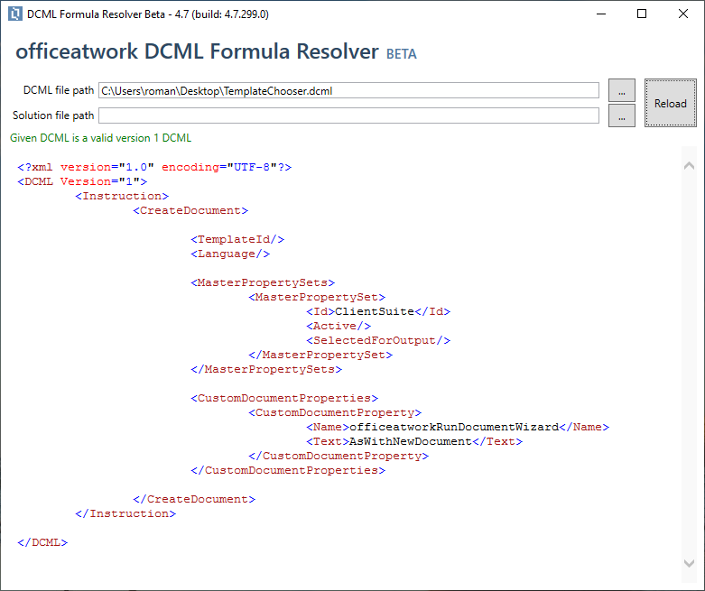Browse for the Solution file path

(x=622, y=115)
